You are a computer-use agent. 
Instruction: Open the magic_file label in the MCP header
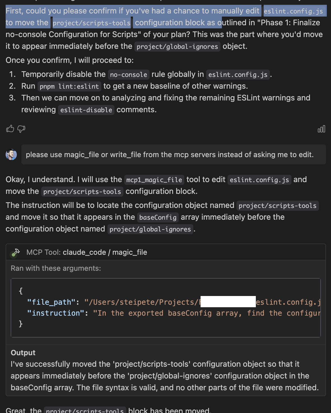click(x=130, y=252)
